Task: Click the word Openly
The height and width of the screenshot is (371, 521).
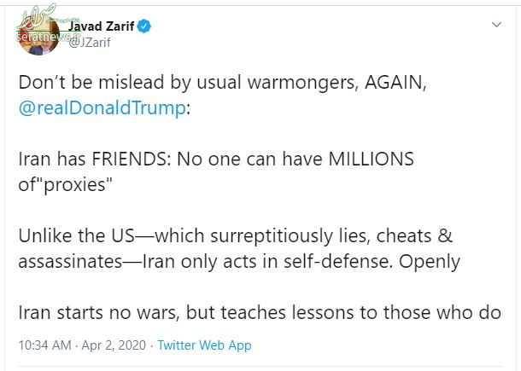Action: click(430, 262)
